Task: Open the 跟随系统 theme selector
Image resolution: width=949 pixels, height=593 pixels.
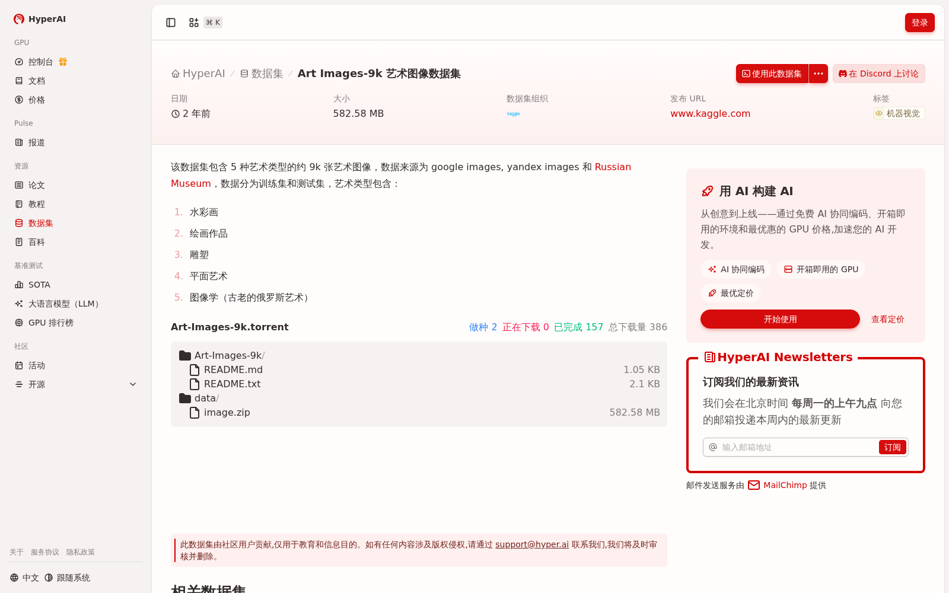Action: pyautogui.click(x=67, y=578)
